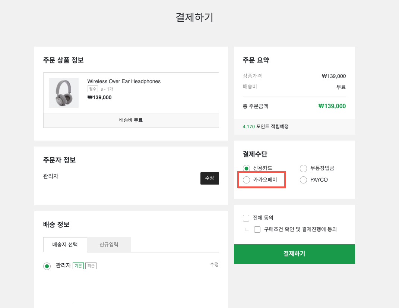Screen dimensions: 399x308
Task: Click the green 결제하기 button
Action: pos(294,254)
